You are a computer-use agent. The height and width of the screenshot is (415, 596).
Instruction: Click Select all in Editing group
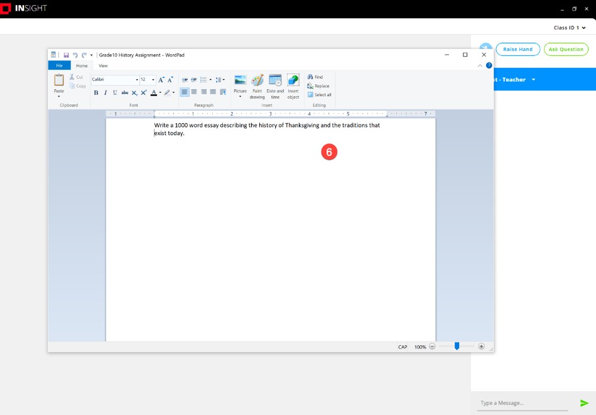[x=319, y=95]
